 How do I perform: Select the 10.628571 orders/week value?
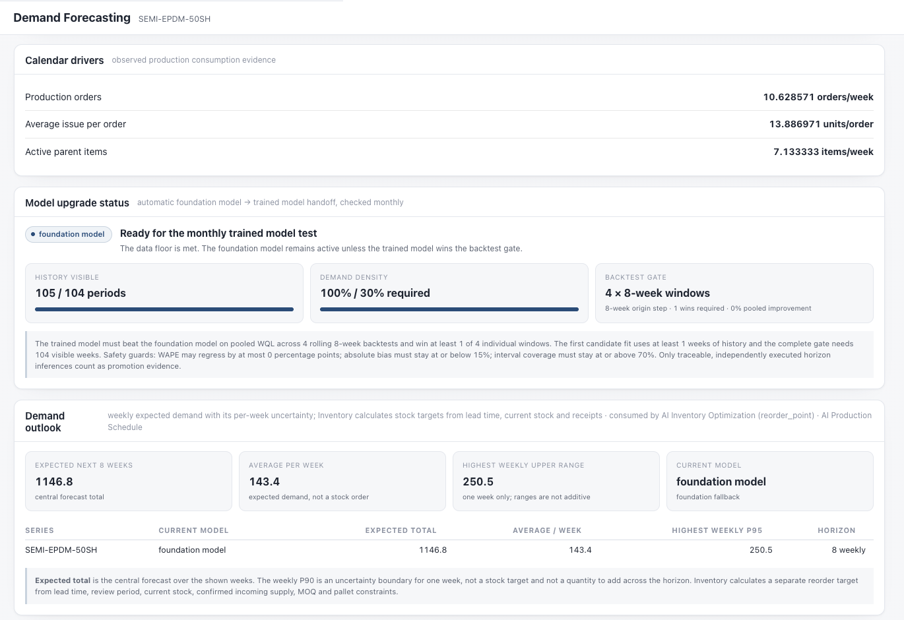click(818, 97)
